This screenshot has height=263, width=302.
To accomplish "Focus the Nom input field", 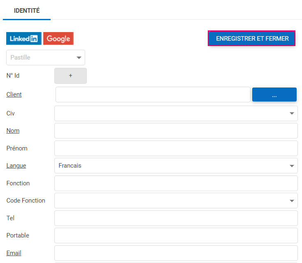I will (176, 131).
